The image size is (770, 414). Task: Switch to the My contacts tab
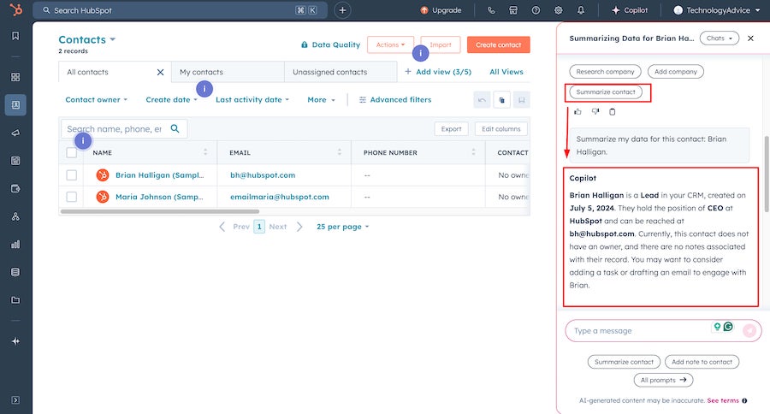201,73
